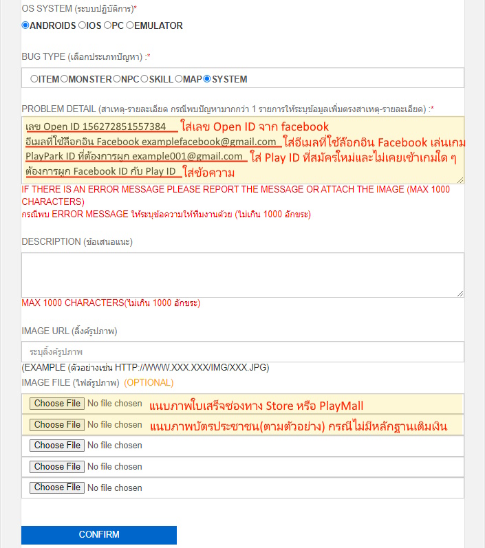Click the OS SYSTEM label
The height and width of the screenshot is (548, 485).
[x=79, y=8]
